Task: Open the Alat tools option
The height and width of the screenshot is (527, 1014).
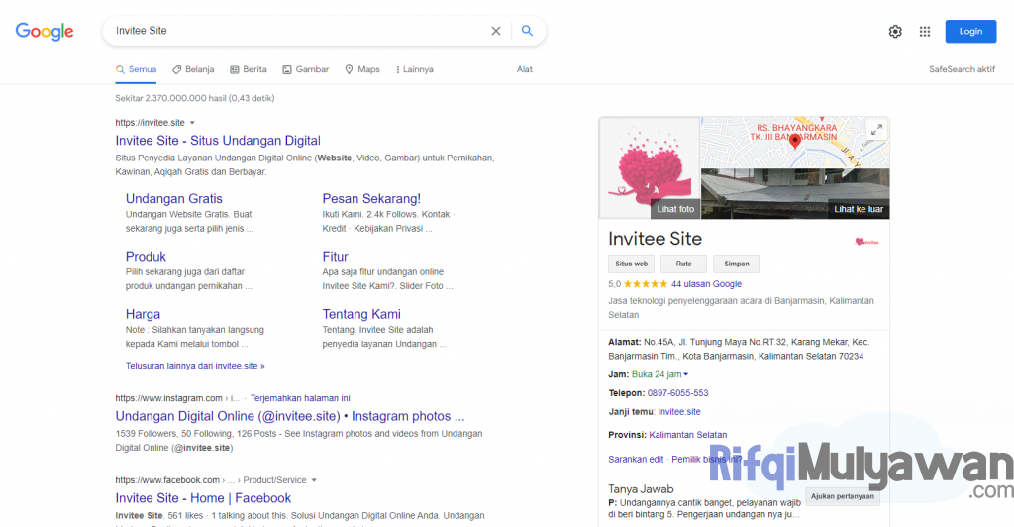Action: (525, 69)
